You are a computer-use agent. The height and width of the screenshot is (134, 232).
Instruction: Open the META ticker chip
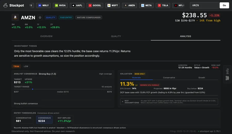pos(146,5)
